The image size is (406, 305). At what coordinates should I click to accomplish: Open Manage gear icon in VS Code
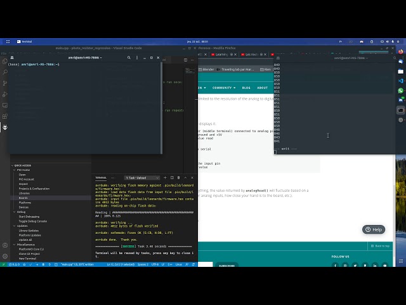[5, 256]
